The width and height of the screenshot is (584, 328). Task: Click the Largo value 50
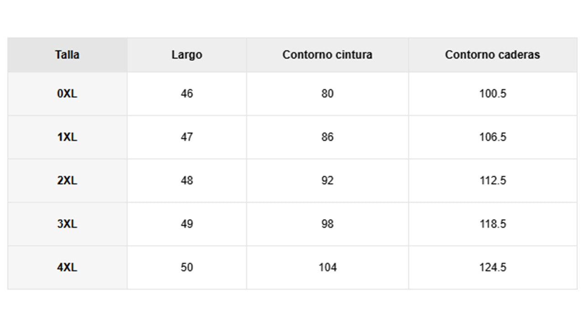[x=187, y=267]
